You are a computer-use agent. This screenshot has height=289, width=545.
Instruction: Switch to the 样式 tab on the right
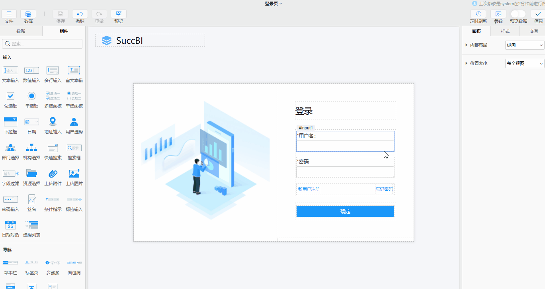pos(505,31)
